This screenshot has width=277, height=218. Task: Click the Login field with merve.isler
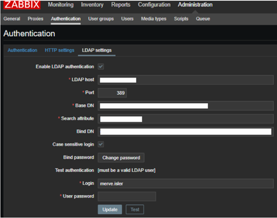click(x=186, y=184)
